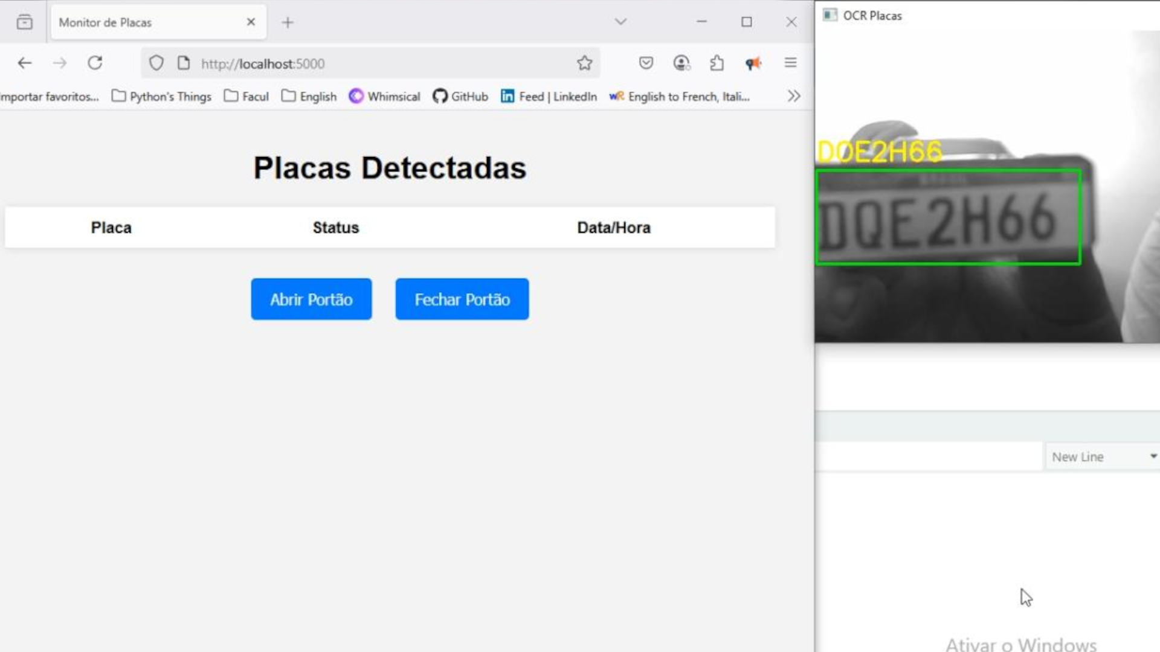Click the OCR Placas window title

point(872,16)
